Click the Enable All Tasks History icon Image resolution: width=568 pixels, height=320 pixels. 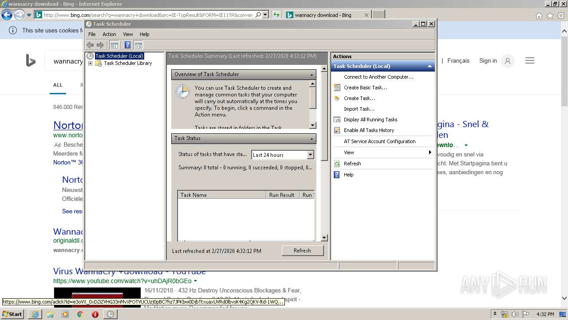click(337, 130)
